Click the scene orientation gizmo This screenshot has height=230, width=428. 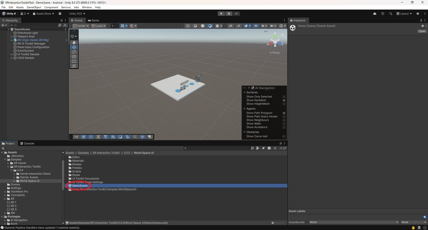pos(275,41)
